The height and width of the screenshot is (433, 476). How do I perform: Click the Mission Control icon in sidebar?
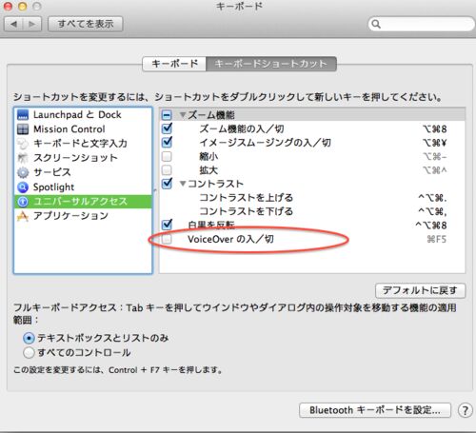tap(23, 129)
